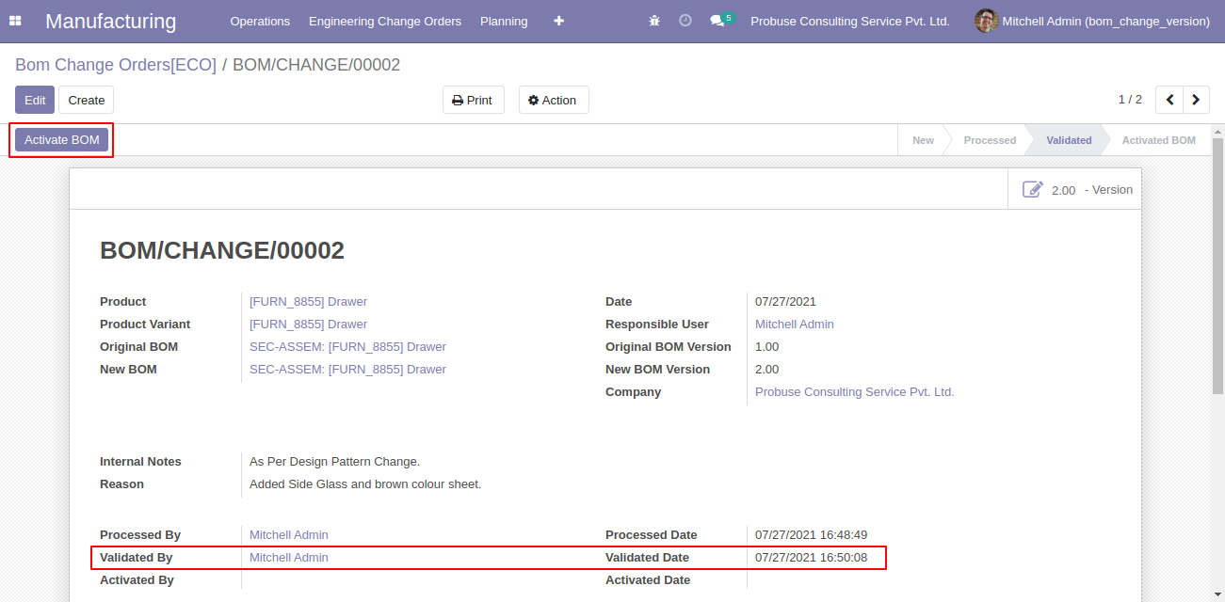Open Product Variant link [FURN_8855] Drawer
The image size is (1225, 602).
(x=308, y=325)
